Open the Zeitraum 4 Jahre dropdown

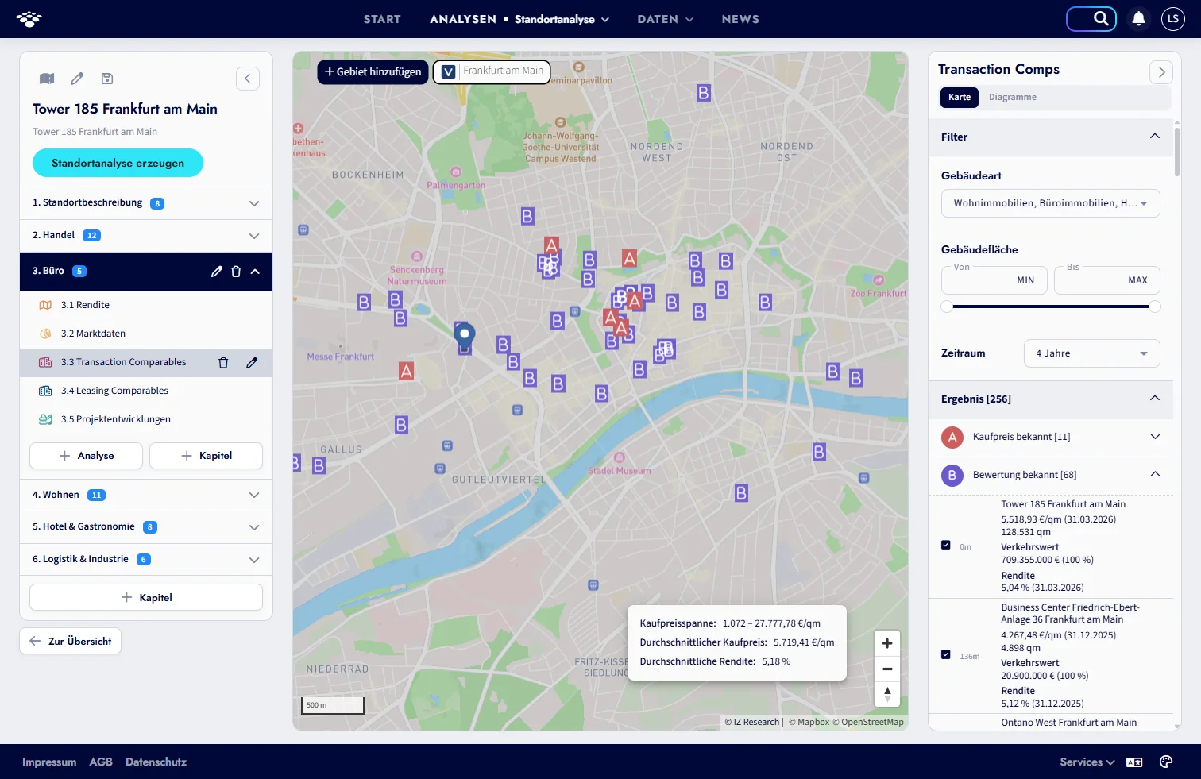pos(1091,353)
